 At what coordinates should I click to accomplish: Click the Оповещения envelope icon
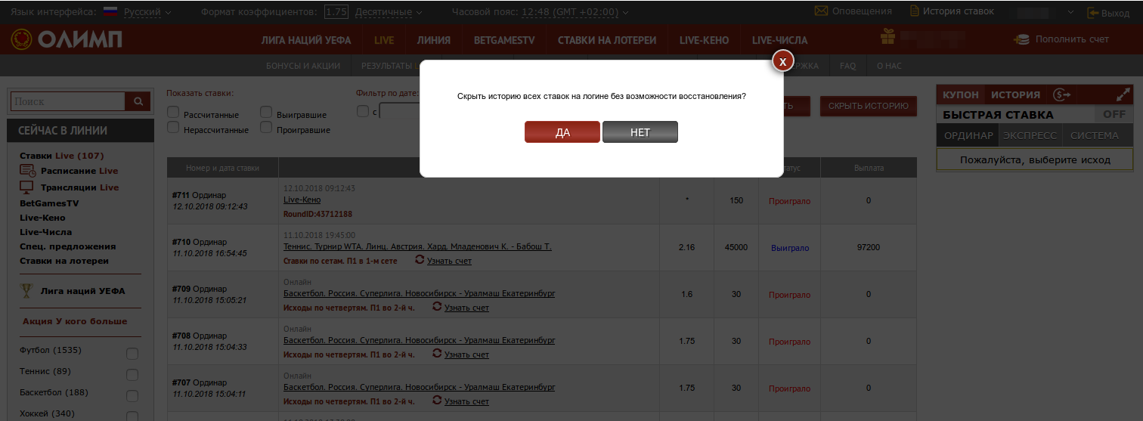pos(821,11)
